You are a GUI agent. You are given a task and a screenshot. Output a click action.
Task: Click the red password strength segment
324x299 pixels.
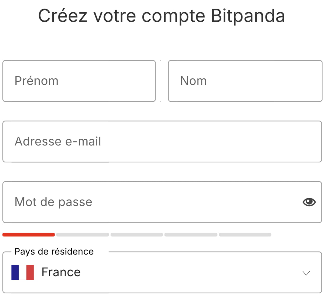point(28,234)
